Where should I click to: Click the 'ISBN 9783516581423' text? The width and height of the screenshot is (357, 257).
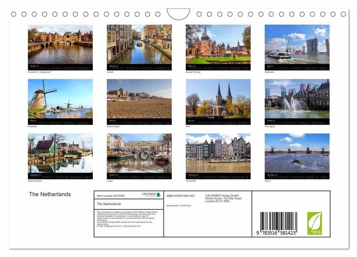(180, 196)
